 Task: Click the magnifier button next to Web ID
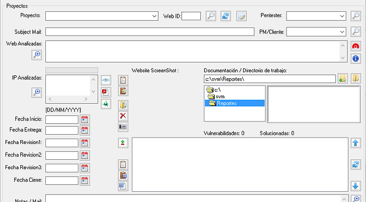click(211, 16)
